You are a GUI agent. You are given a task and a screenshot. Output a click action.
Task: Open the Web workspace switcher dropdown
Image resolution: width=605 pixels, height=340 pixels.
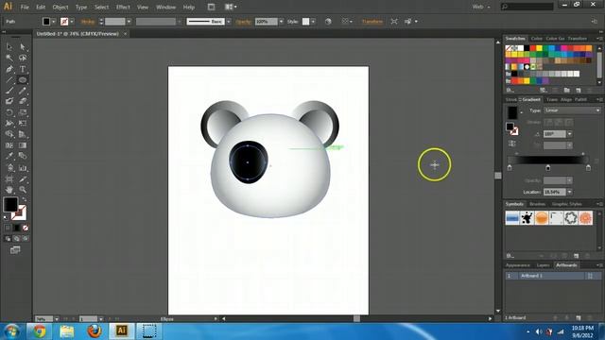481,7
